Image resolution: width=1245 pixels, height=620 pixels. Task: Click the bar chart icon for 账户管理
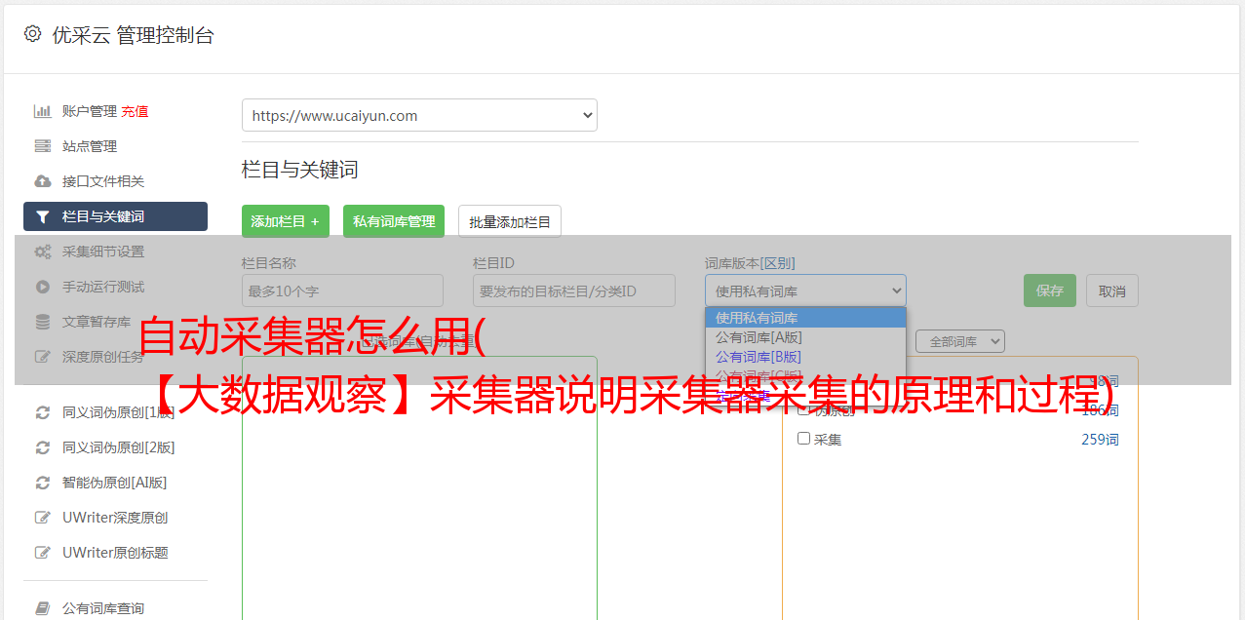click(x=42, y=111)
